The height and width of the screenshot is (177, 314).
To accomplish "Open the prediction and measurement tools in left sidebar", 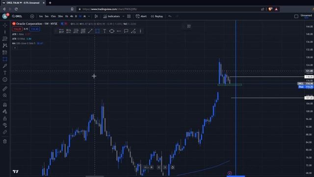I will click(x=5, y=52).
